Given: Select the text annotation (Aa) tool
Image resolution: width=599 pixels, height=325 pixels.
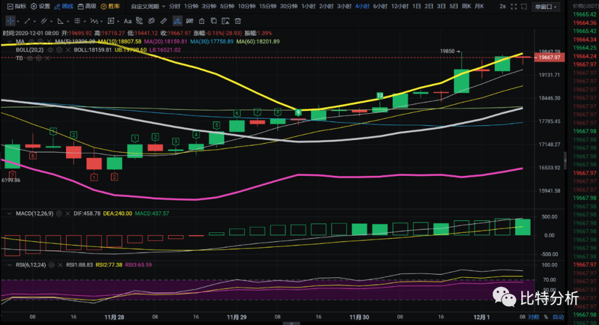Looking at the screenshot, I should tap(128, 21).
